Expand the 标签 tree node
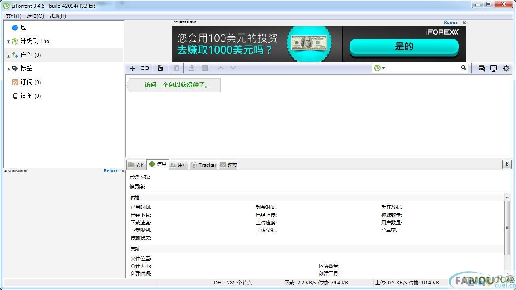The width and height of the screenshot is (516, 290). pyautogui.click(x=8, y=69)
